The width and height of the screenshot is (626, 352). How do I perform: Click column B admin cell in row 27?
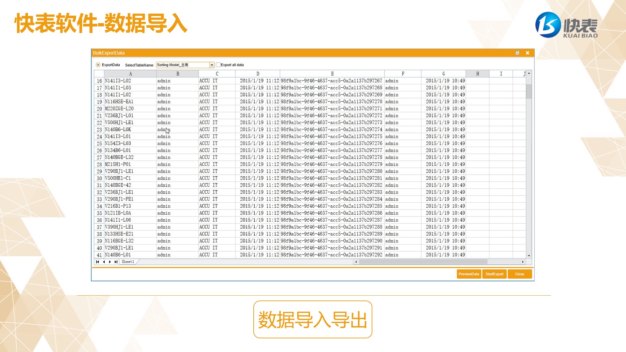click(178, 157)
